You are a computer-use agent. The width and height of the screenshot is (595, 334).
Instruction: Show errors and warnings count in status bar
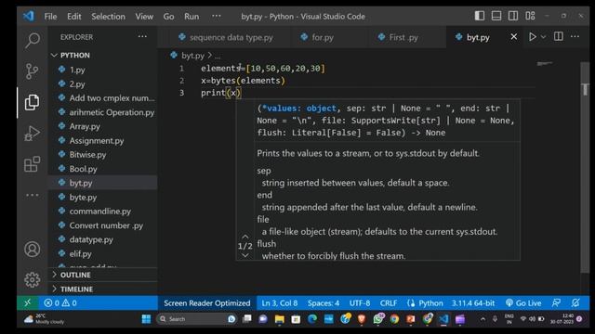point(59,303)
